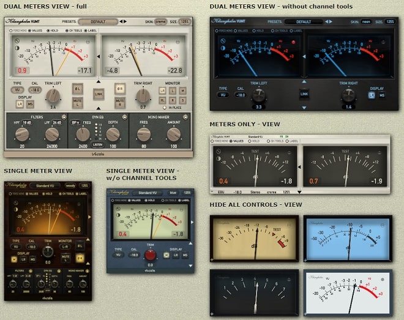Click MUTE R button in creme full view
Screen dimensions: 404x320
(120, 102)
